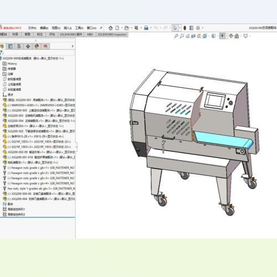Open the 编辑 menu
Viewport: 277px width, 277px height.
[44, 28]
